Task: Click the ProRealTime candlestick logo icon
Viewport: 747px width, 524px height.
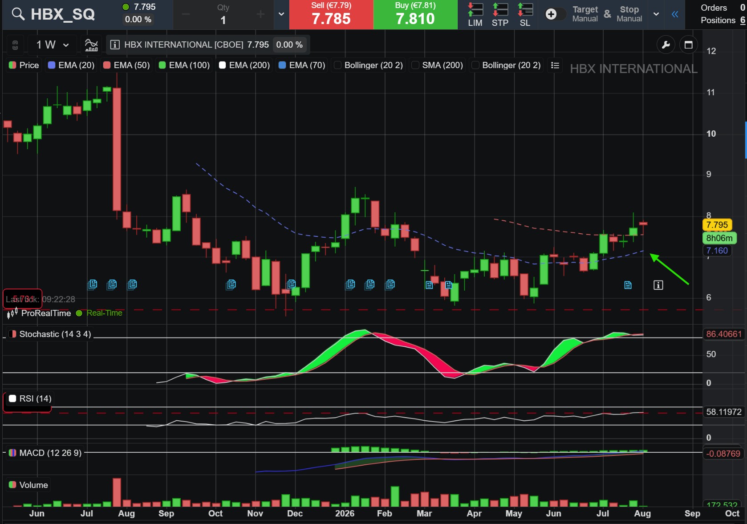Action: pyautogui.click(x=12, y=313)
